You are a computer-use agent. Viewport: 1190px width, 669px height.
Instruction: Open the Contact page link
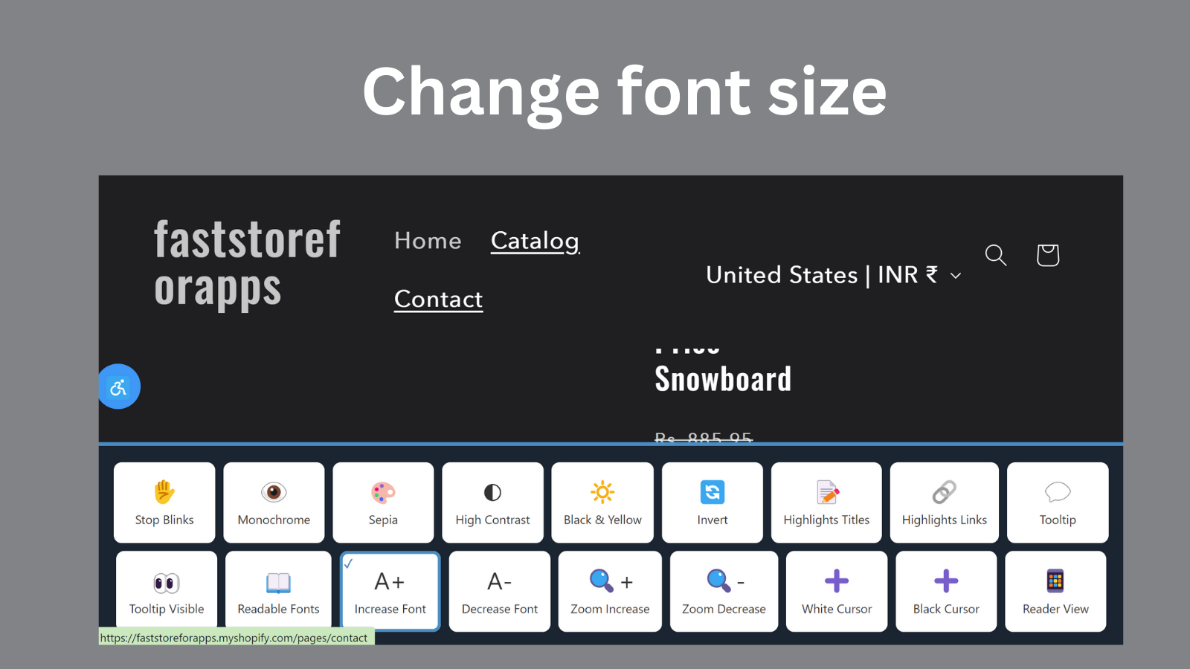click(439, 299)
